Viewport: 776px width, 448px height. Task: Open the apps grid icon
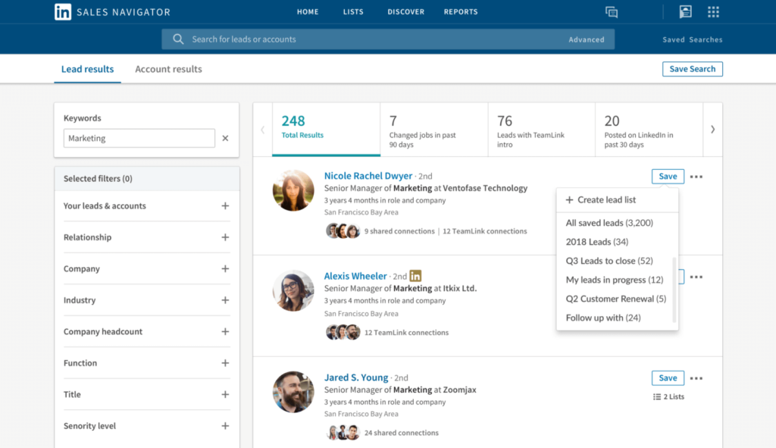[x=713, y=12]
